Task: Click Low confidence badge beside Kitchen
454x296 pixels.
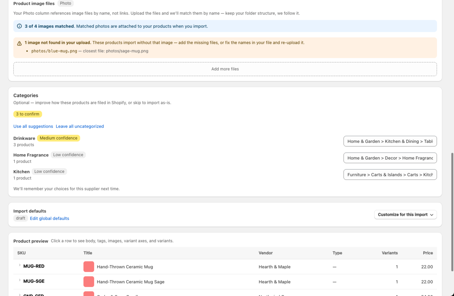Action: pyautogui.click(x=49, y=172)
